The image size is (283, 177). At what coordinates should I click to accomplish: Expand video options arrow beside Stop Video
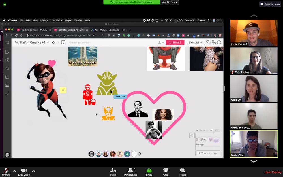tap(33, 171)
